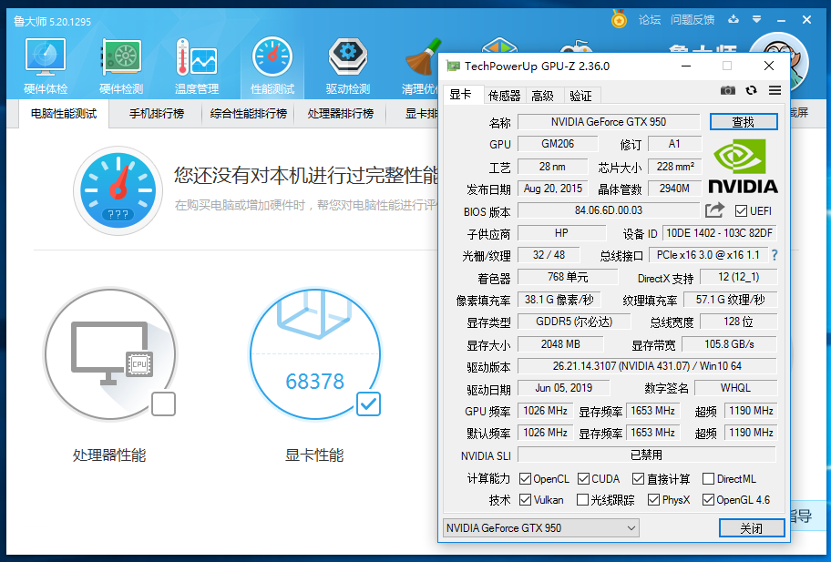Toggle OpenCL checkbox
This screenshot has height=562, width=831.
[x=525, y=479]
